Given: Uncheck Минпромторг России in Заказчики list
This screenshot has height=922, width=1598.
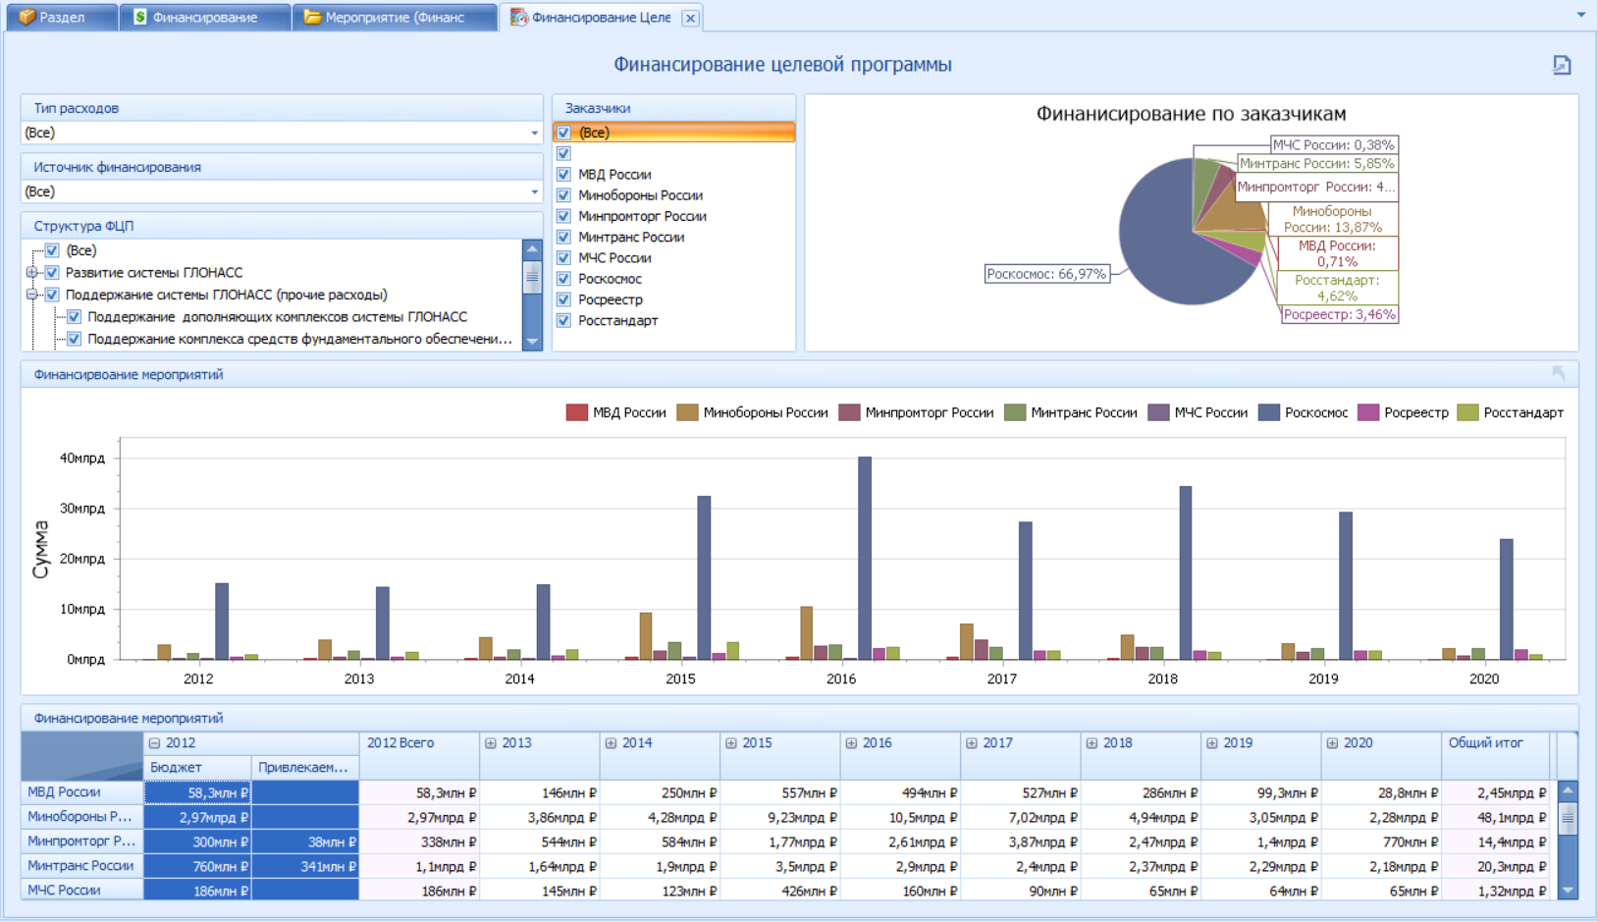Looking at the screenshot, I should pos(563,216).
